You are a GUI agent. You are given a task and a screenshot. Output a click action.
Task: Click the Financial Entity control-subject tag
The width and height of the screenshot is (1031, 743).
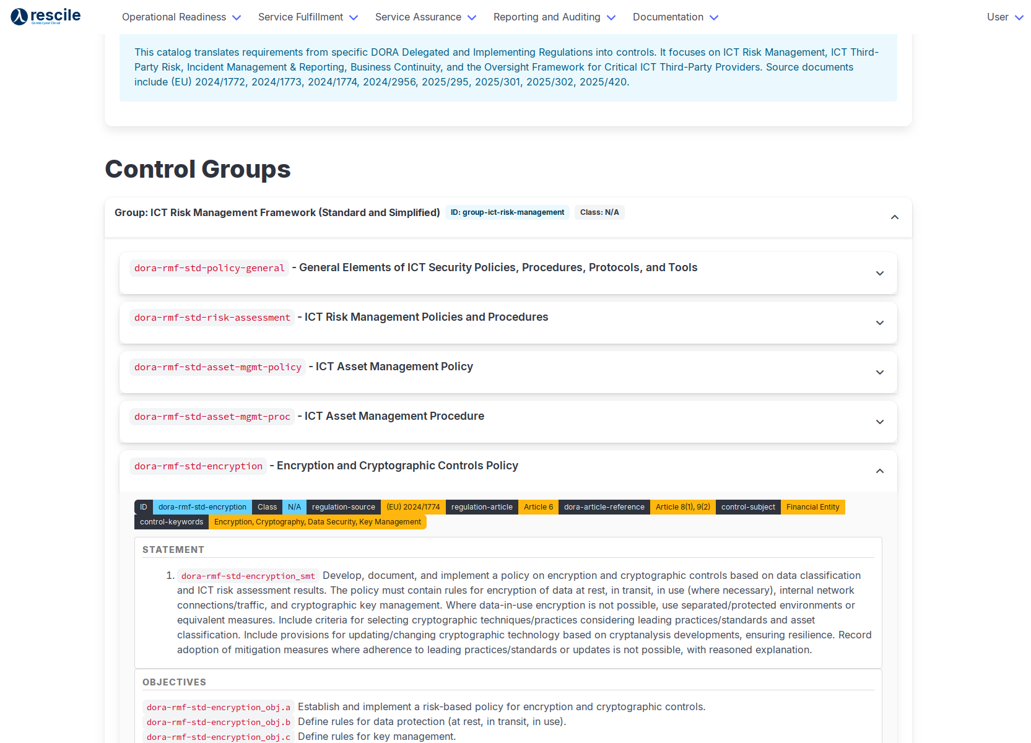pos(812,507)
